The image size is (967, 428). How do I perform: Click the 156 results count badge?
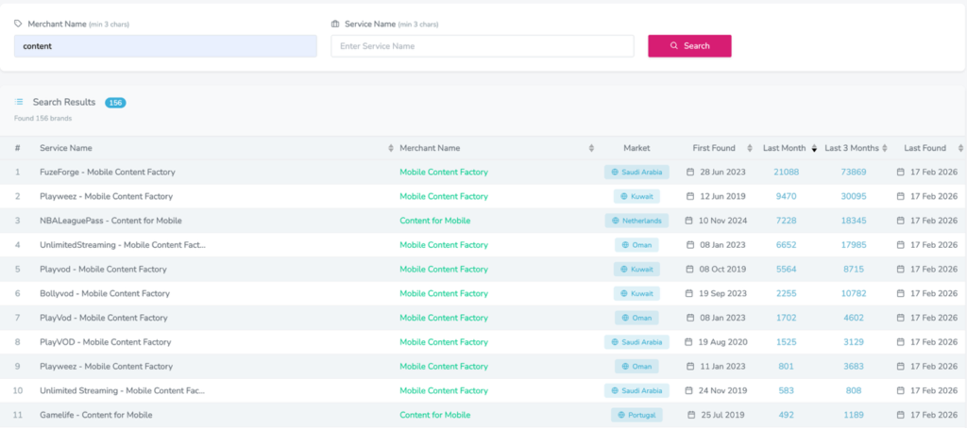(115, 102)
